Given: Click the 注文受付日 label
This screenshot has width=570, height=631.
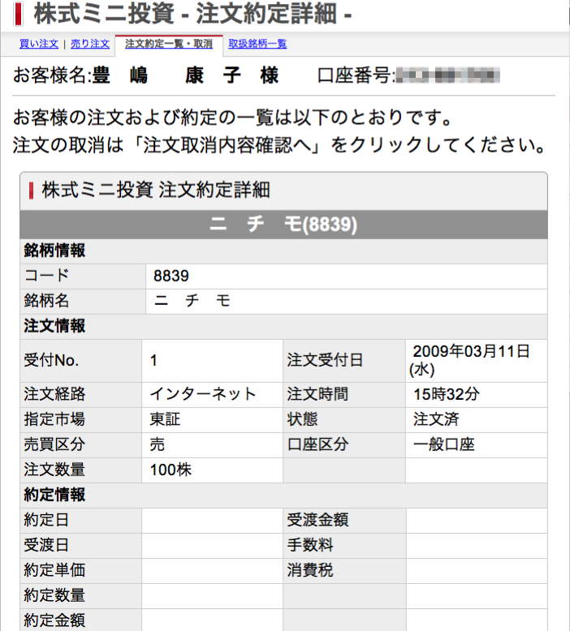Looking at the screenshot, I should (325, 360).
